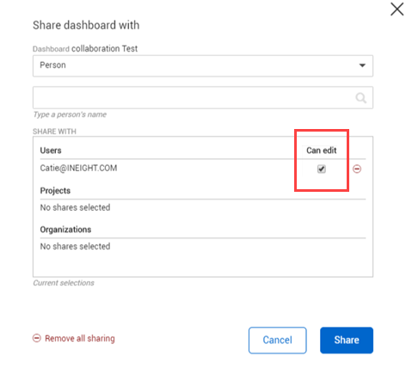The image size is (406, 375).
Task: Click the Users section header
Action: (51, 151)
